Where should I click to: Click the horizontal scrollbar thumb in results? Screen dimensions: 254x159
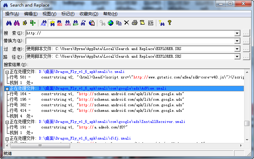point(40,145)
